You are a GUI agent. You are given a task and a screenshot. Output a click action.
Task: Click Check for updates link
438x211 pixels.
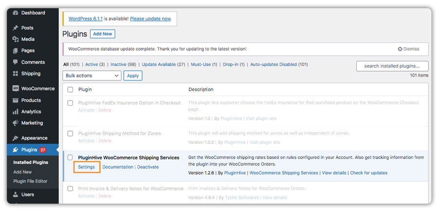point(369,173)
